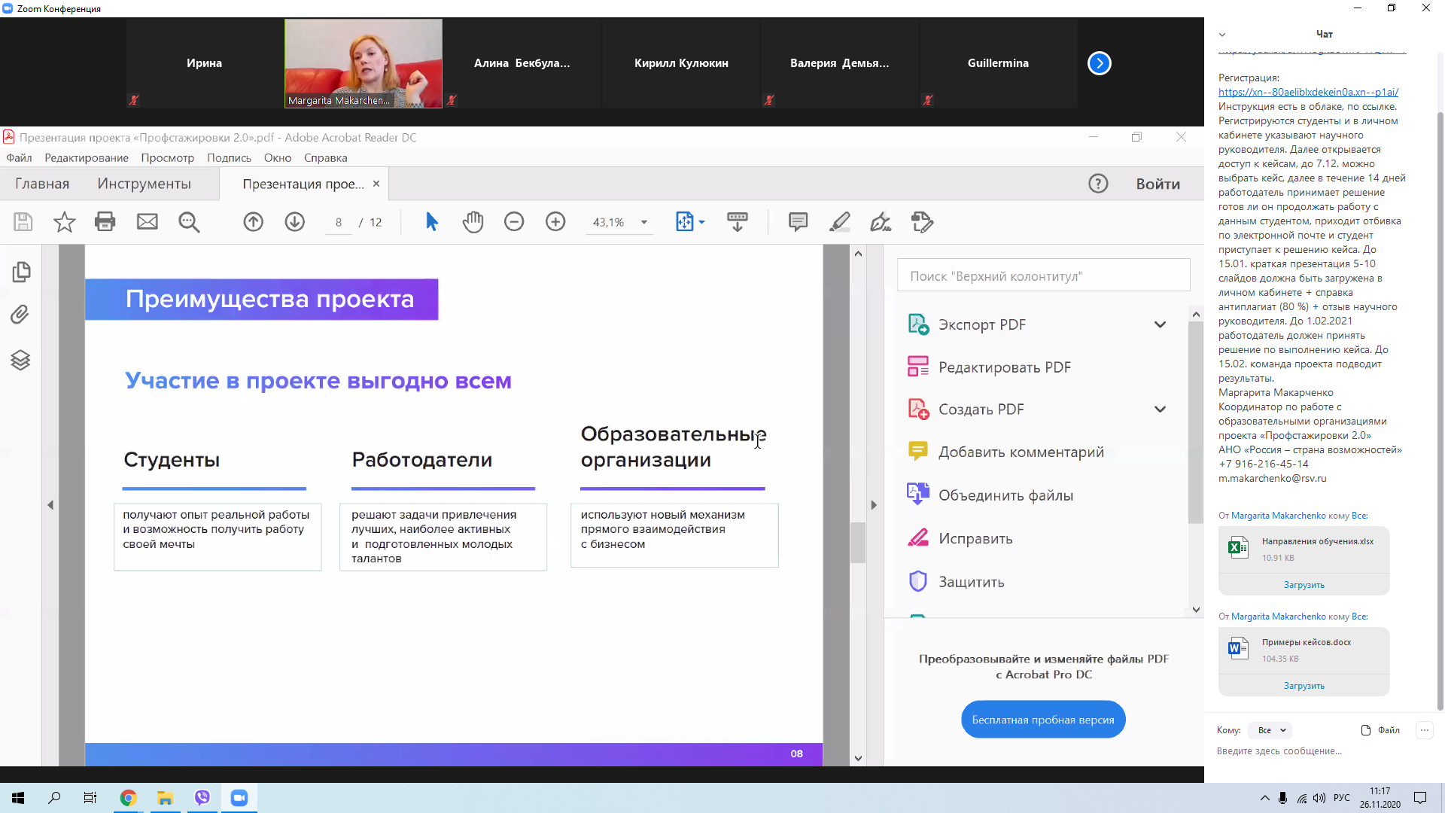Select the Hand pan tool
Screen dimensions: 1445x813
473,221
